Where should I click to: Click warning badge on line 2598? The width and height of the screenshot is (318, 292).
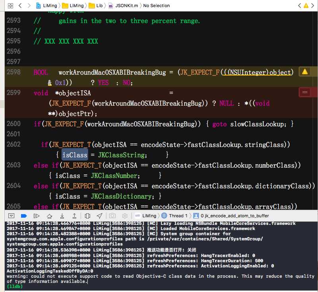[x=305, y=72]
